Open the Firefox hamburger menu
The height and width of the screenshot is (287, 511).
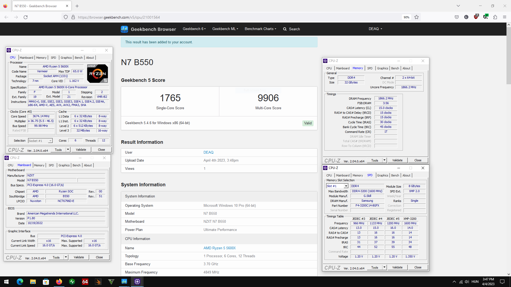[505, 17]
